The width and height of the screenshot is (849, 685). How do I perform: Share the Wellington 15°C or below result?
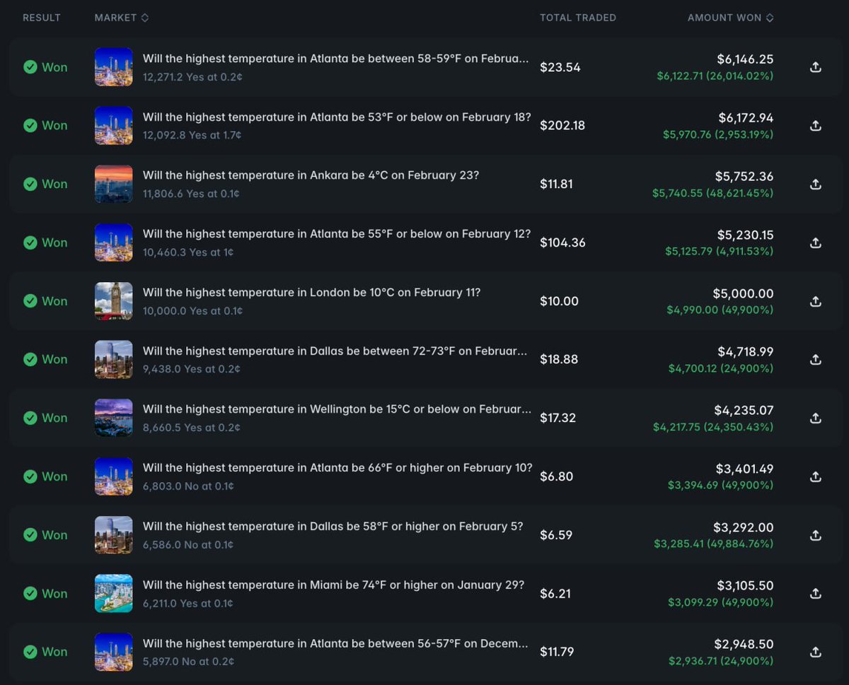tap(815, 418)
